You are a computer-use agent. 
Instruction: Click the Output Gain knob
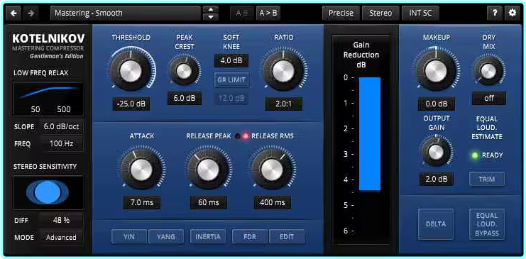[436, 153]
